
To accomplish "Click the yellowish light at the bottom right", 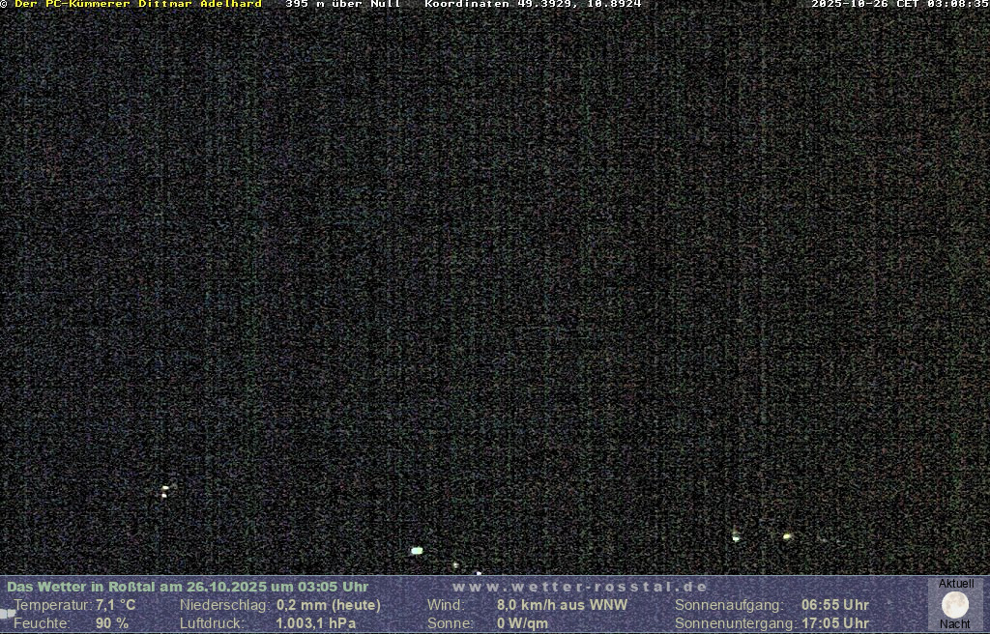I will click(787, 536).
